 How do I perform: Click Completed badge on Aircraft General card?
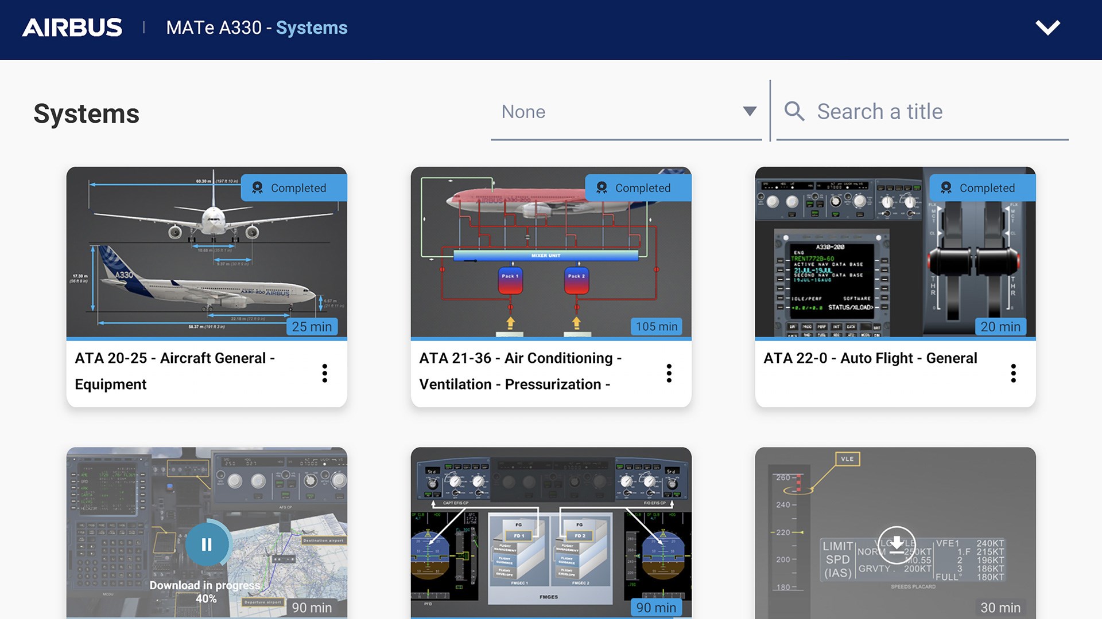coord(294,188)
